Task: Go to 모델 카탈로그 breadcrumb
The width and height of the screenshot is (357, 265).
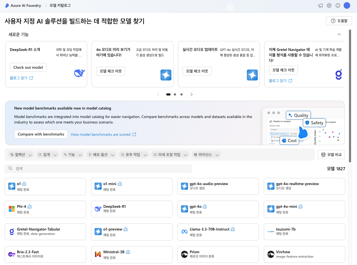Action: (60, 5)
